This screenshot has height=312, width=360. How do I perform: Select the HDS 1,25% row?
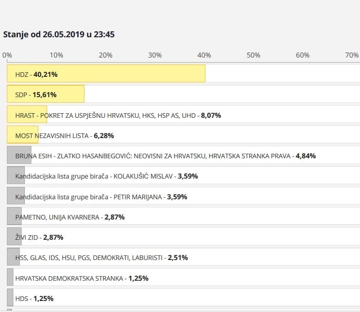pyautogui.click(x=34, y=298)
